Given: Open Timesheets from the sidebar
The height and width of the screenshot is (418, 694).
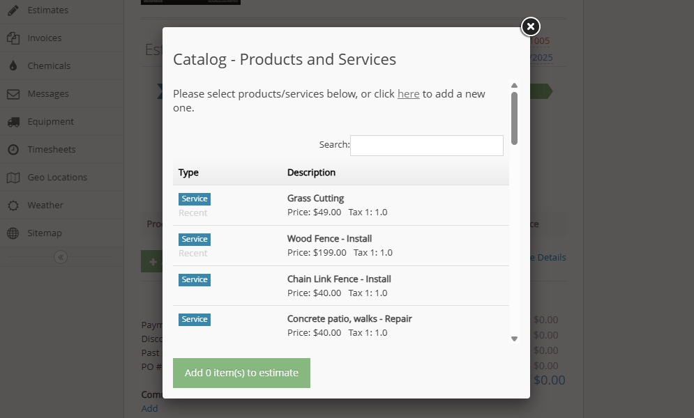Looking at the screenshot, I should point(52,149).
